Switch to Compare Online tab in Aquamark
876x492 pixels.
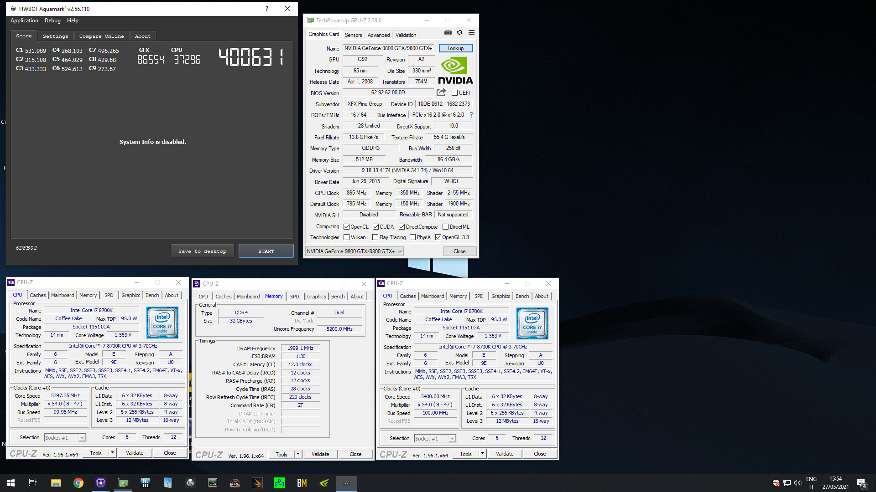pyautogui.click(x=101, y=36)
